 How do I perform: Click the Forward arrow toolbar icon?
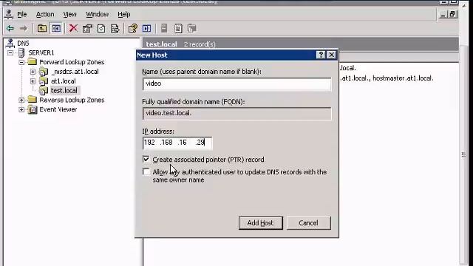[x=24, y=28]
